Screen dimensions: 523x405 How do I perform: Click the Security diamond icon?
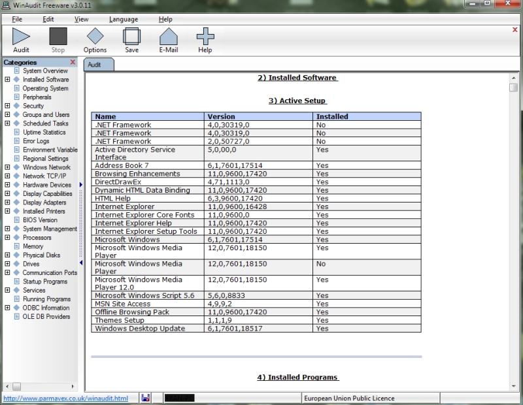(17, 106)
